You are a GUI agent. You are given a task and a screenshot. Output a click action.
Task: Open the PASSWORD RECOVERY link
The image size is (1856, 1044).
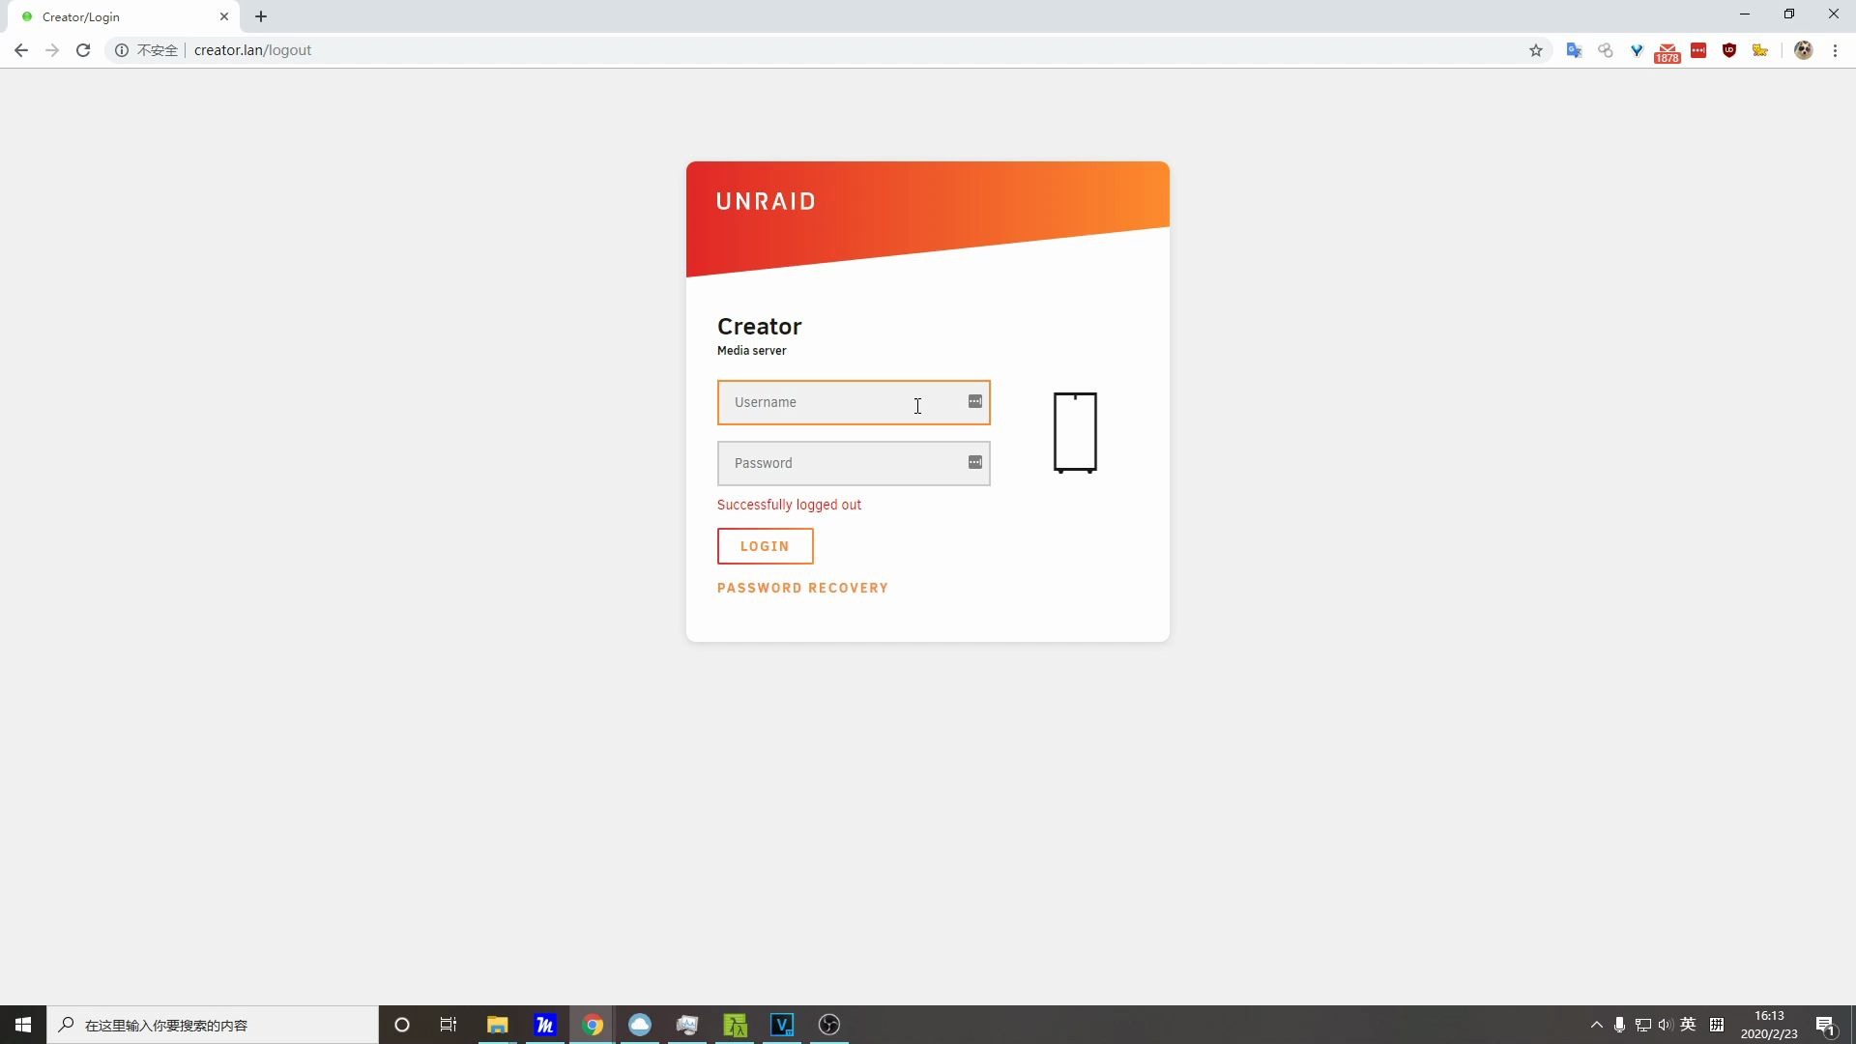pyautogui.click(x=802, y=588)
